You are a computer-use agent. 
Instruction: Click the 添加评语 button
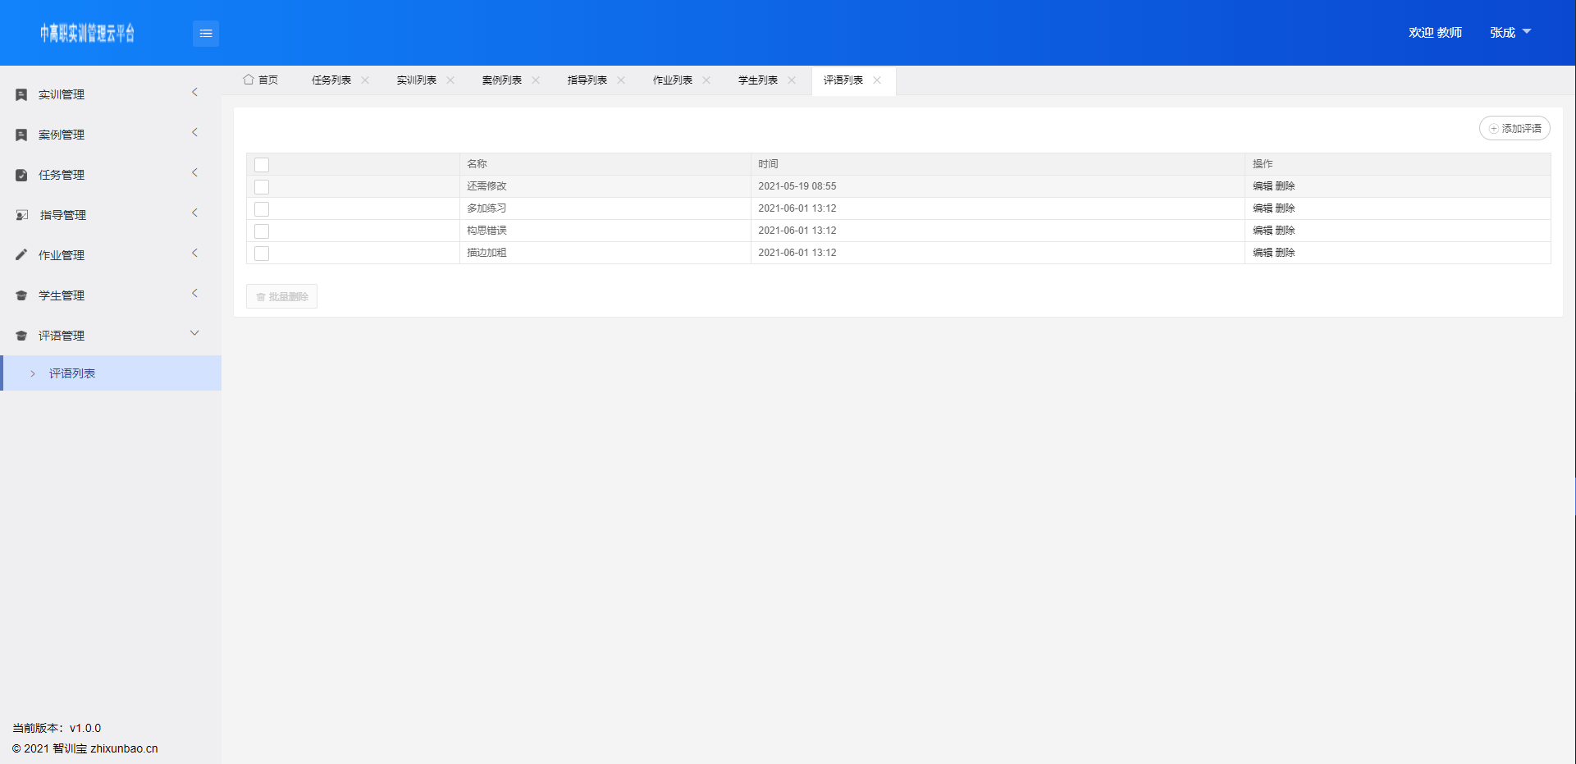click(1514, 129)
